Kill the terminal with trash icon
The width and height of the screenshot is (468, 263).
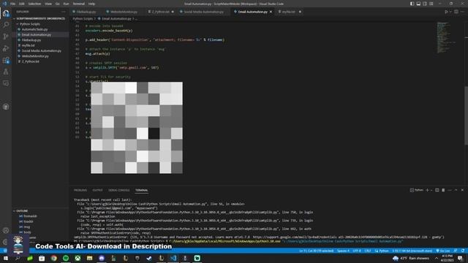click(443, 190)
